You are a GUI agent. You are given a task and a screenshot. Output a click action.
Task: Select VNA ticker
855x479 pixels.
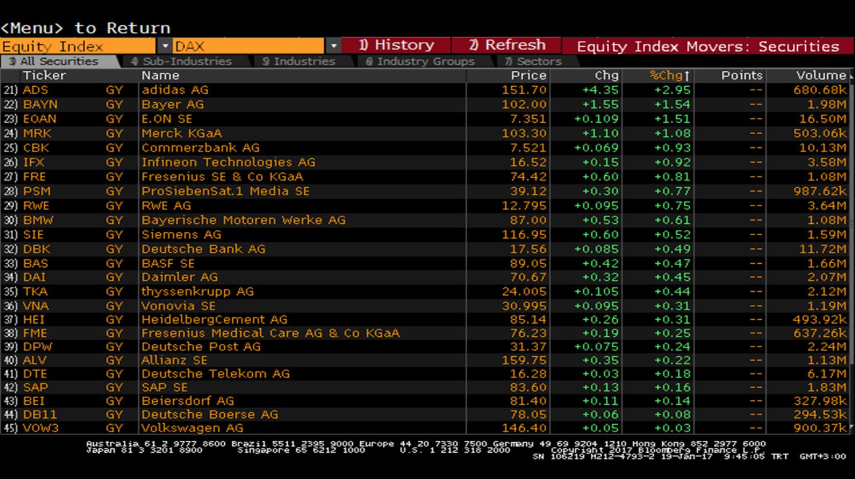[x=35, y=305]
